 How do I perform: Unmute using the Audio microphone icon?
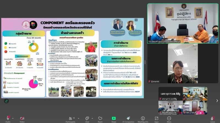(8, 118)
